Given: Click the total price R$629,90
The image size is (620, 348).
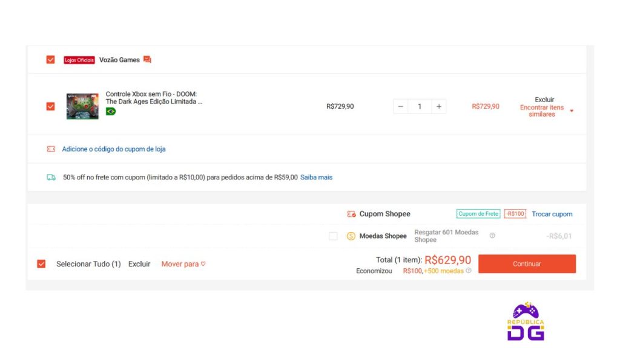Looking at the screenshot, I should tap(447, 260).
